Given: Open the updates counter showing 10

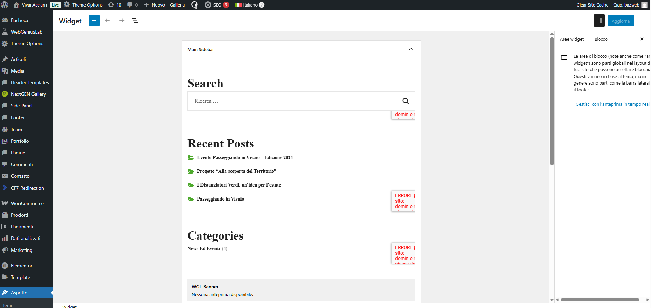Looking at the screenshot, I should (115, 5).
